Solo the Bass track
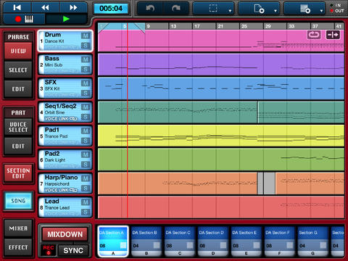Image resolution: width=348 pixels, height=261 pixels. tap(86, 70)
